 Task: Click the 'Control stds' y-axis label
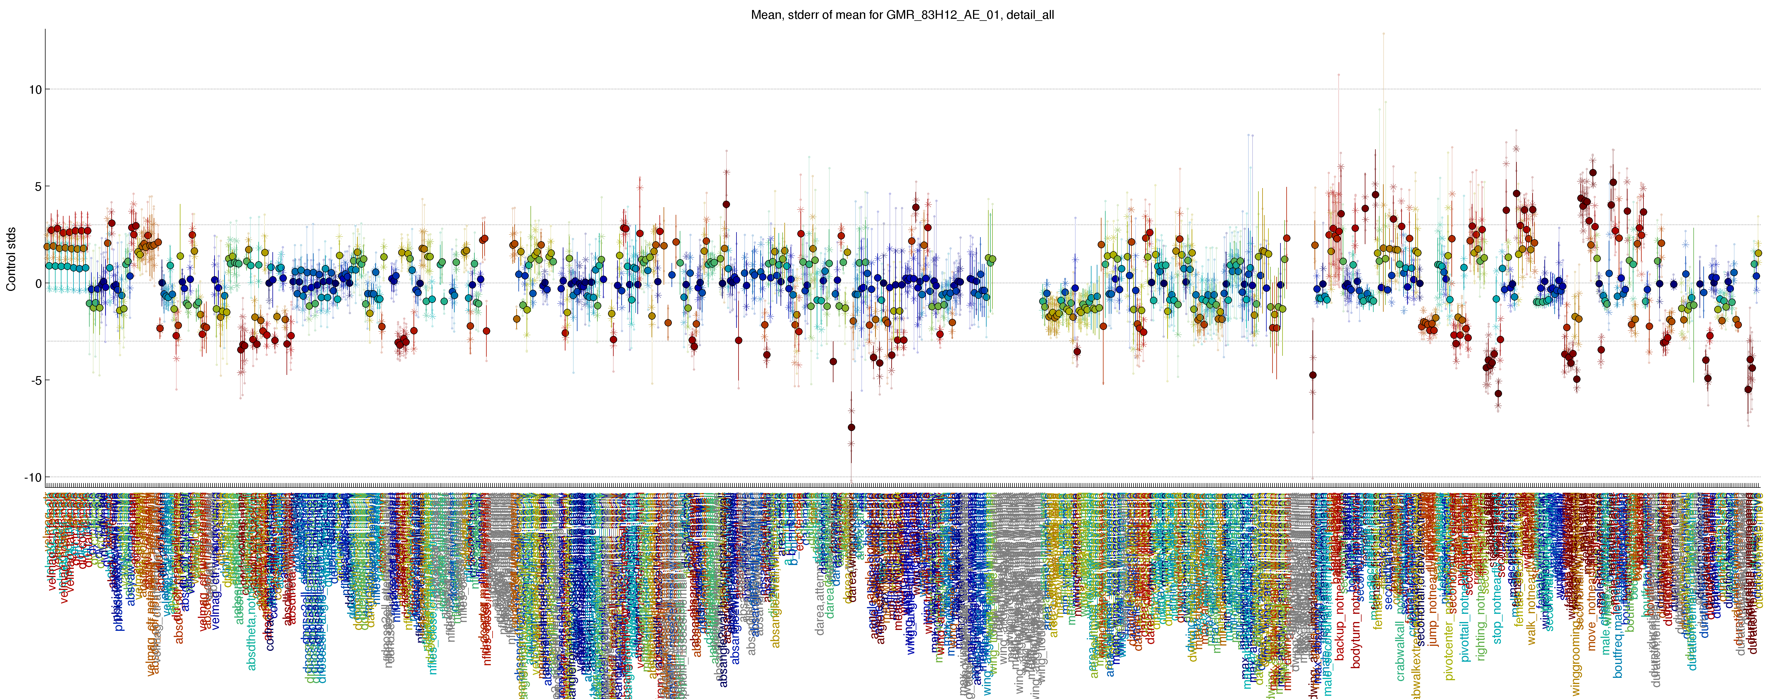pyautogui.click(x=11, y=259)
